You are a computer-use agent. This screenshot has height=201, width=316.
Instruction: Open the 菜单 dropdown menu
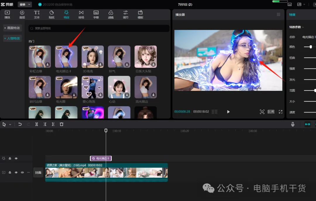[x=25, y=4]
